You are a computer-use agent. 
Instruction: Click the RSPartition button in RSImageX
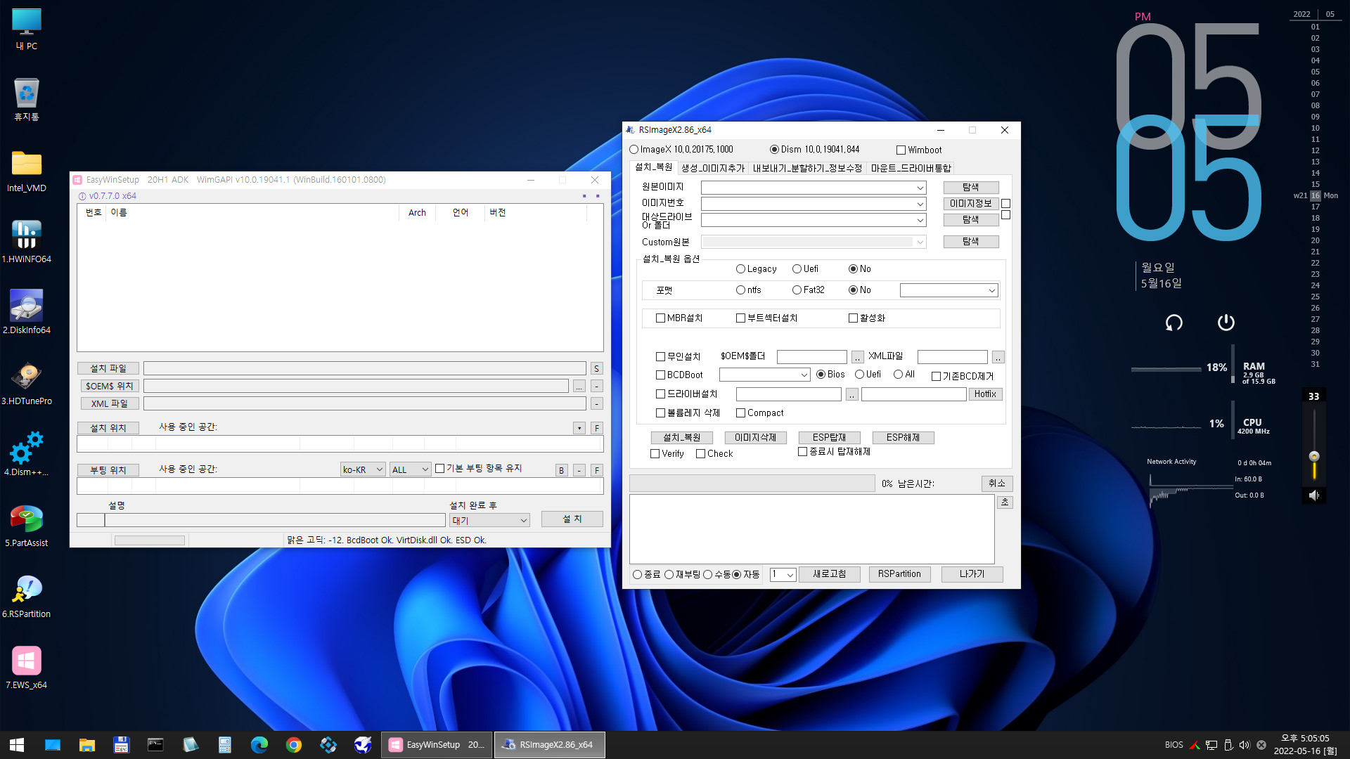click(x=899, y=574)
